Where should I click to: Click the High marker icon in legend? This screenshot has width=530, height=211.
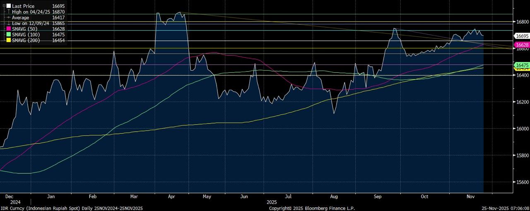click(9, 12)
